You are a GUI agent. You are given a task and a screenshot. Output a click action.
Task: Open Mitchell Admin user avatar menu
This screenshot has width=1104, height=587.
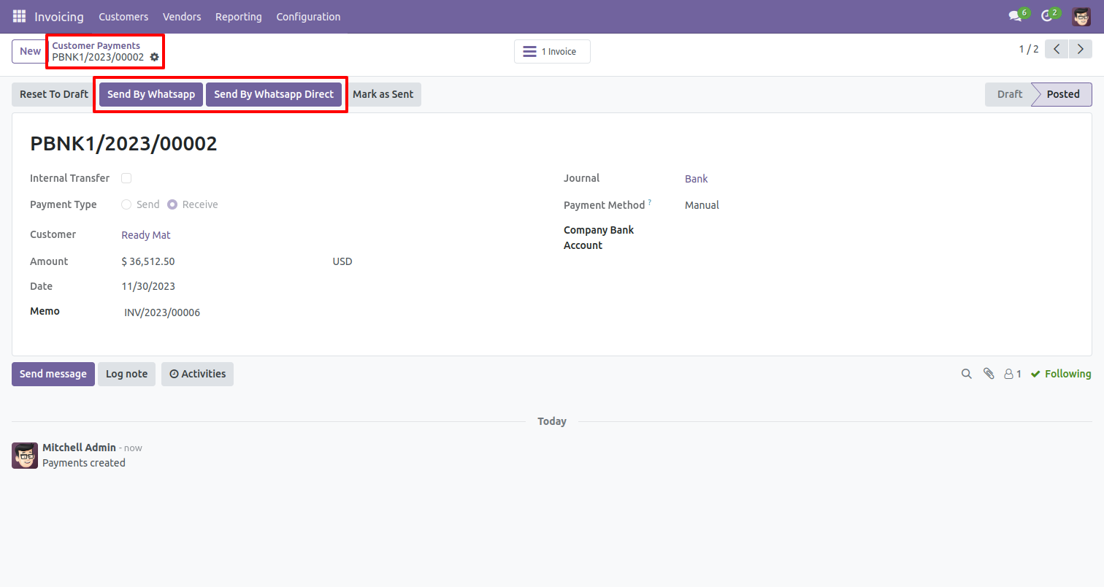(x=1081, y=16)
